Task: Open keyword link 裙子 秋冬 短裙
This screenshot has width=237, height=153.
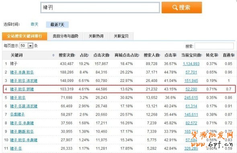Action: pos(22,89)
